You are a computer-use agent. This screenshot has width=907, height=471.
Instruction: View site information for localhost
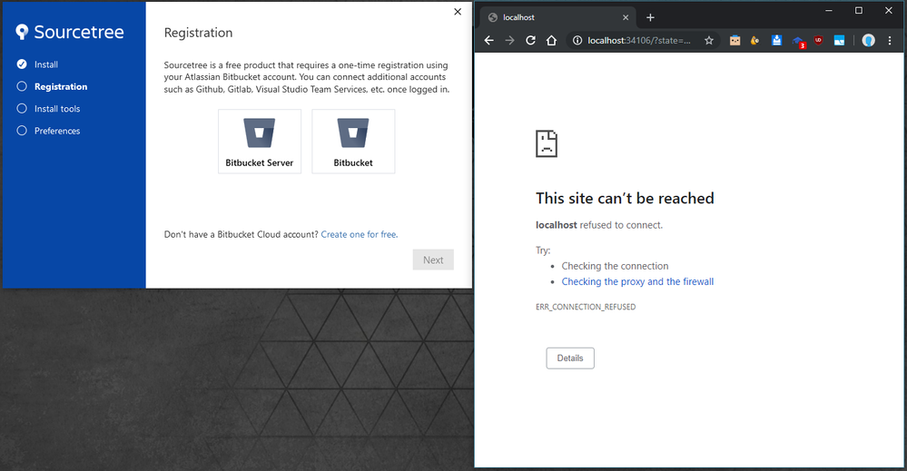[577, 41]
